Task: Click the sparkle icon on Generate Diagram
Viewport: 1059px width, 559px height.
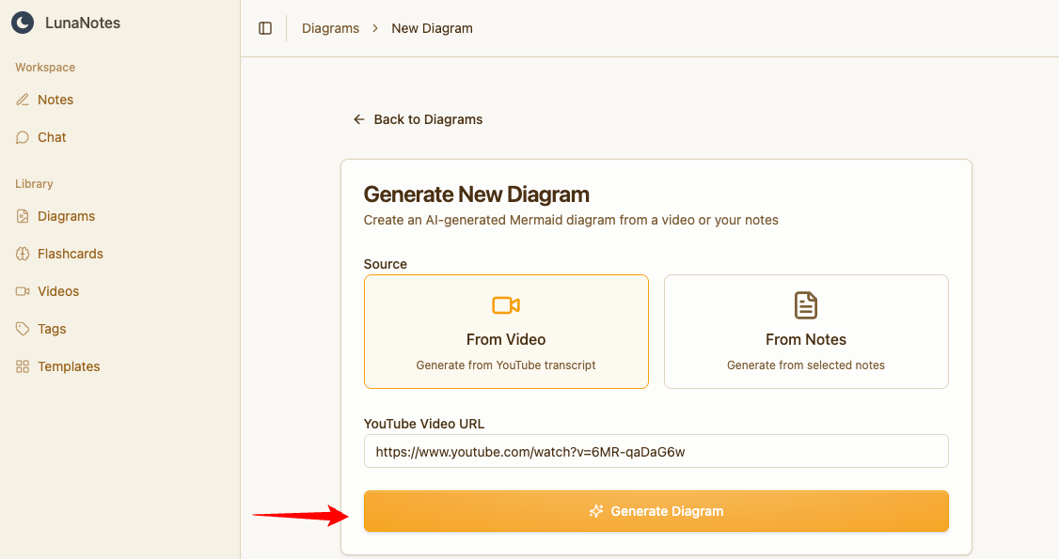Action: 595,511
